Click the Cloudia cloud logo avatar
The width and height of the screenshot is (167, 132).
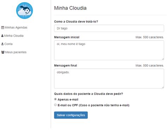click(x=25, y=11)
